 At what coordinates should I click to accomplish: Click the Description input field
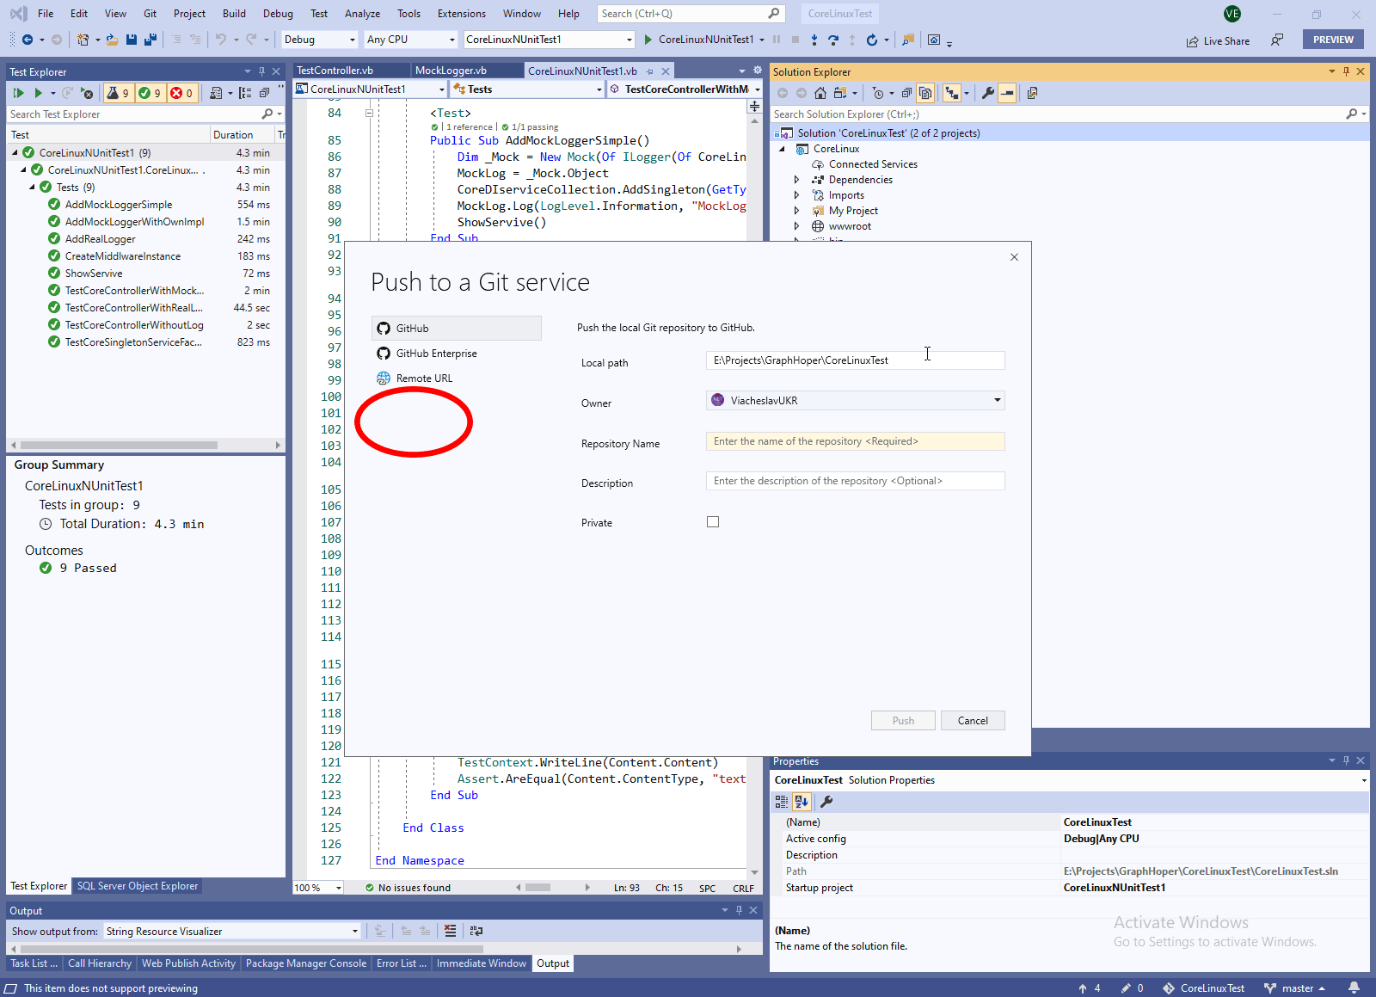coord(855,481)
